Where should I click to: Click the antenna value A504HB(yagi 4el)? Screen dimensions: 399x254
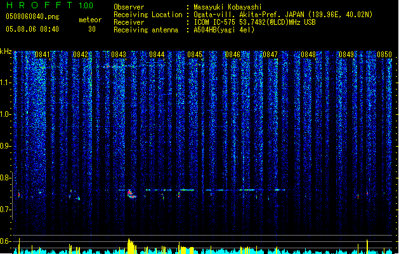point(224,30)
